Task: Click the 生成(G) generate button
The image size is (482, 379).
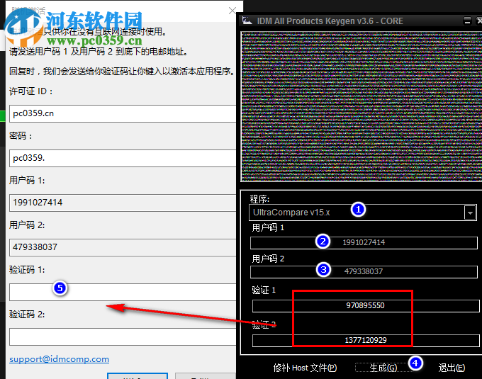Action: [x=383, y=368]
